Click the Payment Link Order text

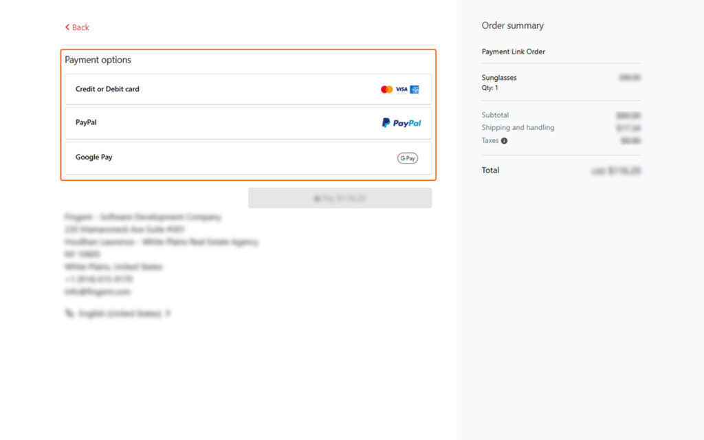click(513, 52)
